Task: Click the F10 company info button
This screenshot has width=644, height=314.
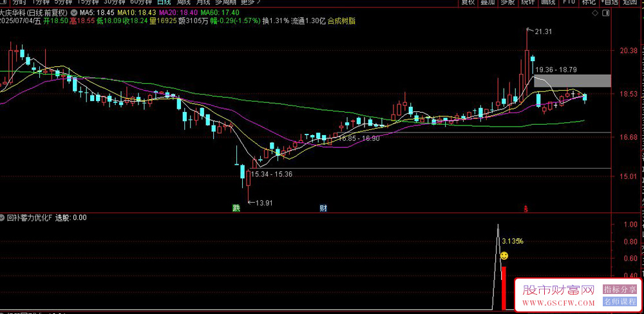Action: pyautogui.click(x=569, y=2)
